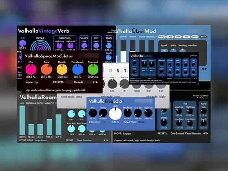Click the blue Feedback knob in SpaceModulator
228x171 pixels.
[x=78, y=69]
